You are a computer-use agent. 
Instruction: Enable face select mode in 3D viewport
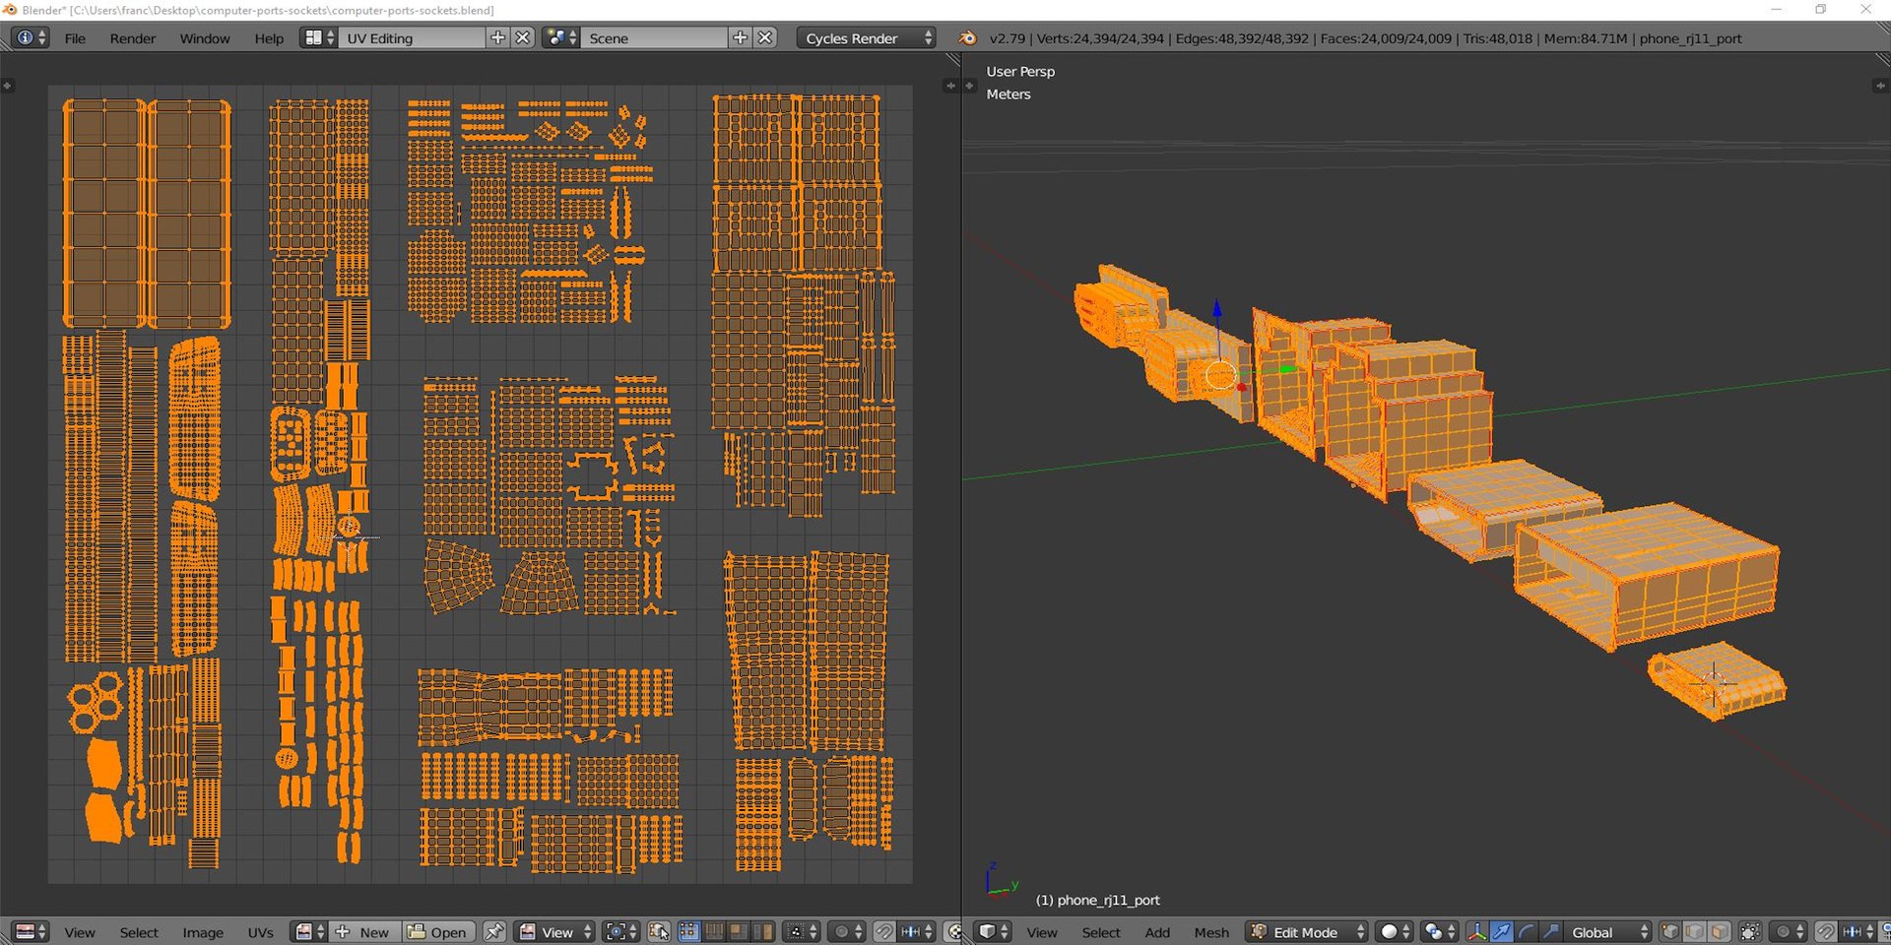(1720, 931)
